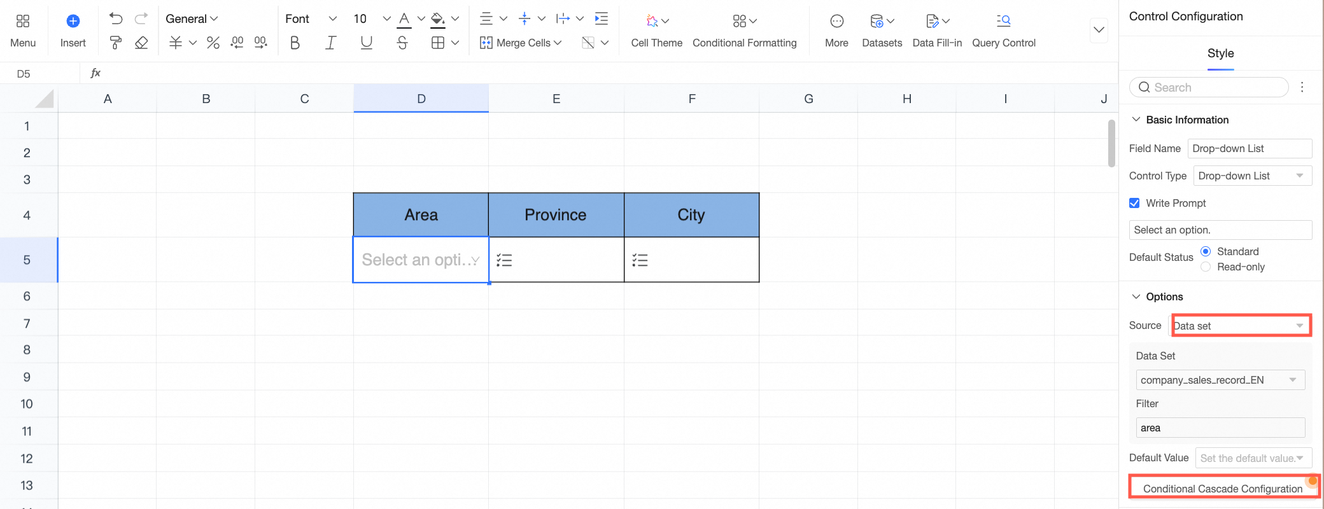This screenshot has width=1324, height=509.
Task: Open Cell Theme
Action: pos(656,31)
